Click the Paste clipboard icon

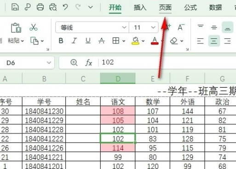click(x=16, y=28)
